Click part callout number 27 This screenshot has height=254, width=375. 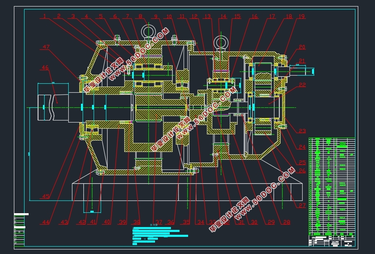pyautogui.click(x=302, y=205)
